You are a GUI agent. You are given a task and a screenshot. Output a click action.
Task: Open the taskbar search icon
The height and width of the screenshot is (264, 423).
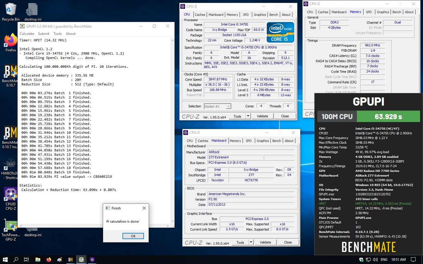(x=16, y=260)
